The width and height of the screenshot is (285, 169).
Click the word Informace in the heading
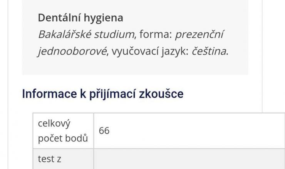49,94
